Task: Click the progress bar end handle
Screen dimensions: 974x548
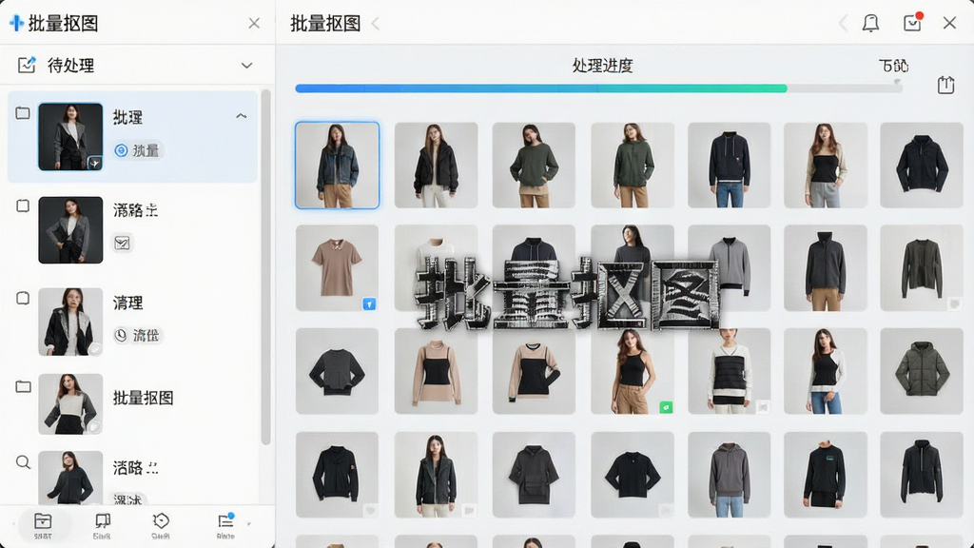Action: 898,84
